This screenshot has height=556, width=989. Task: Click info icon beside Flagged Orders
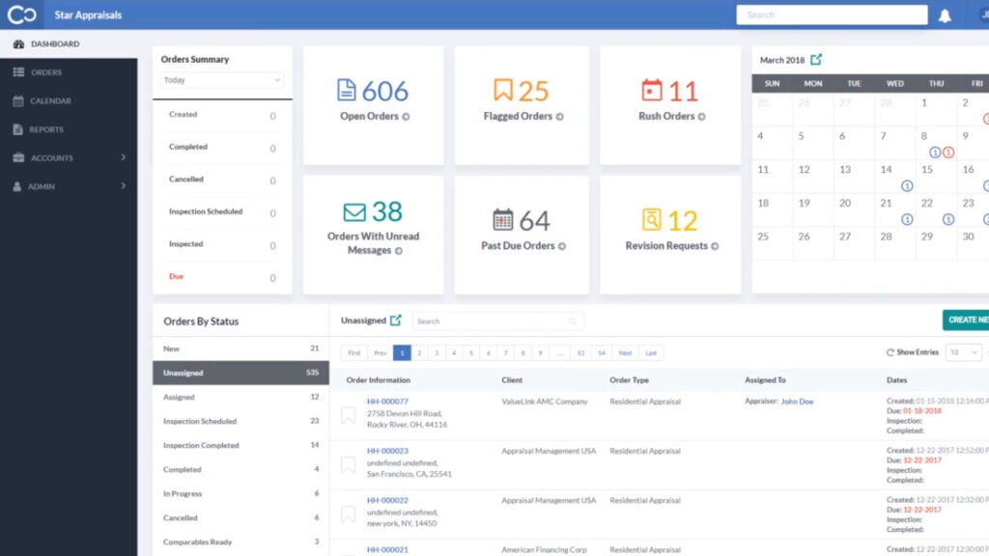[x=559, y=117]
